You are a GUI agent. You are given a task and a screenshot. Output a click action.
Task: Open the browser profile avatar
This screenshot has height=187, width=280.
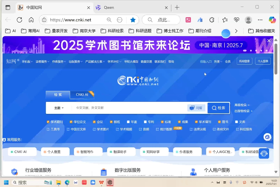pos(248,20)
